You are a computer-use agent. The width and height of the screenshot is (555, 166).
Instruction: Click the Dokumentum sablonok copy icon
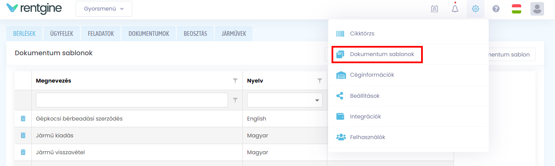click(x=340, y=54)
